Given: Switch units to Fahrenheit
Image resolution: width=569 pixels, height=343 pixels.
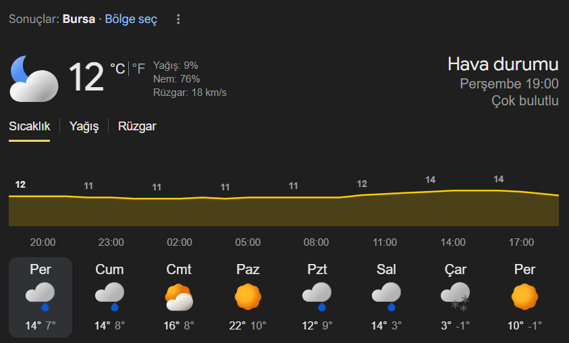Looking at the screenshot, I should pos(138,68).
